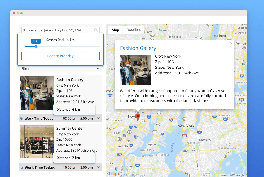Screen dimensions: 264x177
Task: Click the red map pin marker
Action: click(138, 117)
